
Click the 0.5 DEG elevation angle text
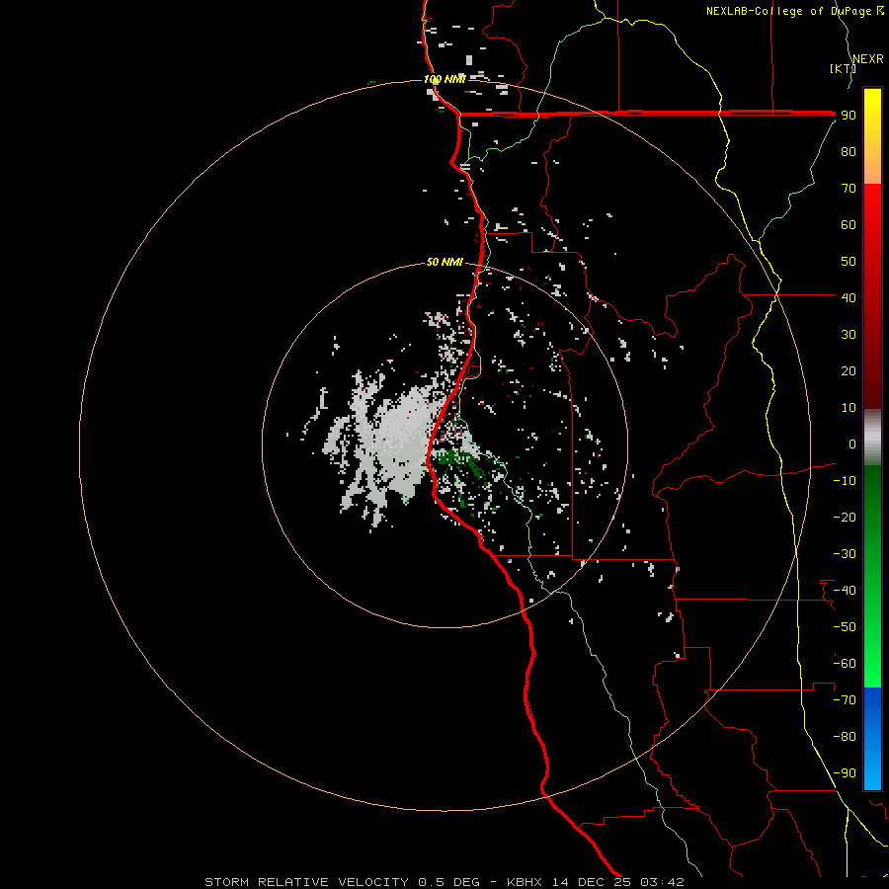click(448, 882)
